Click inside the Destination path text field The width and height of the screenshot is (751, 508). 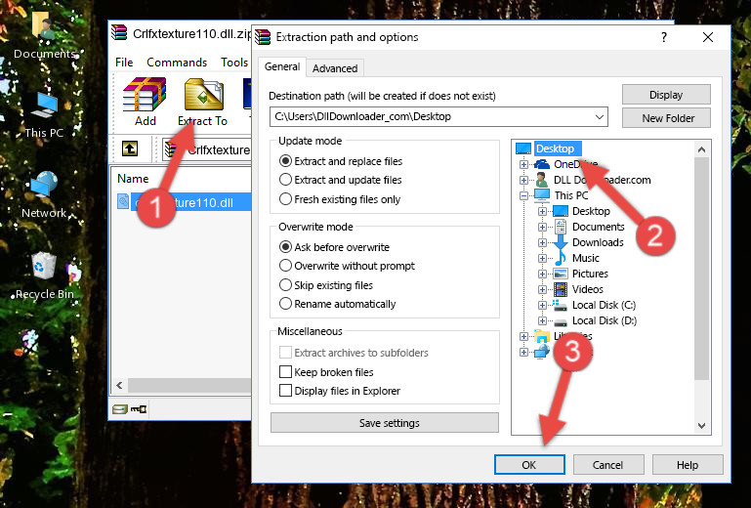tap(431, 117)
